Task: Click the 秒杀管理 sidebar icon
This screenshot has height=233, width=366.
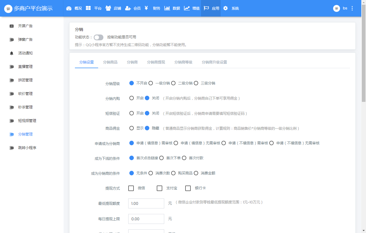Action: pos(12,107)
